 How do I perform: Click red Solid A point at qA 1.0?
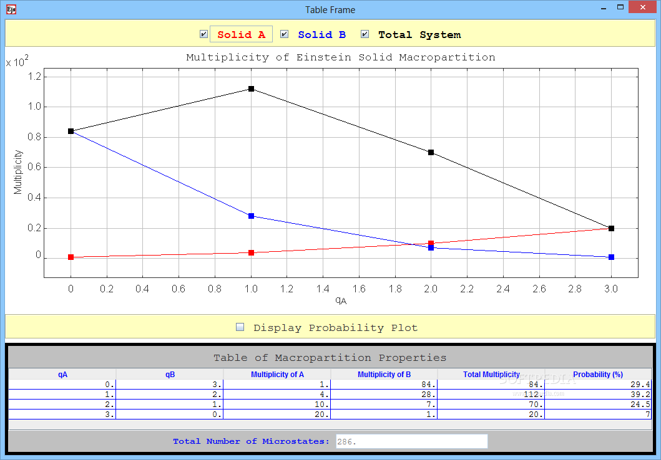pyautogui.click(x=252, y=252)
